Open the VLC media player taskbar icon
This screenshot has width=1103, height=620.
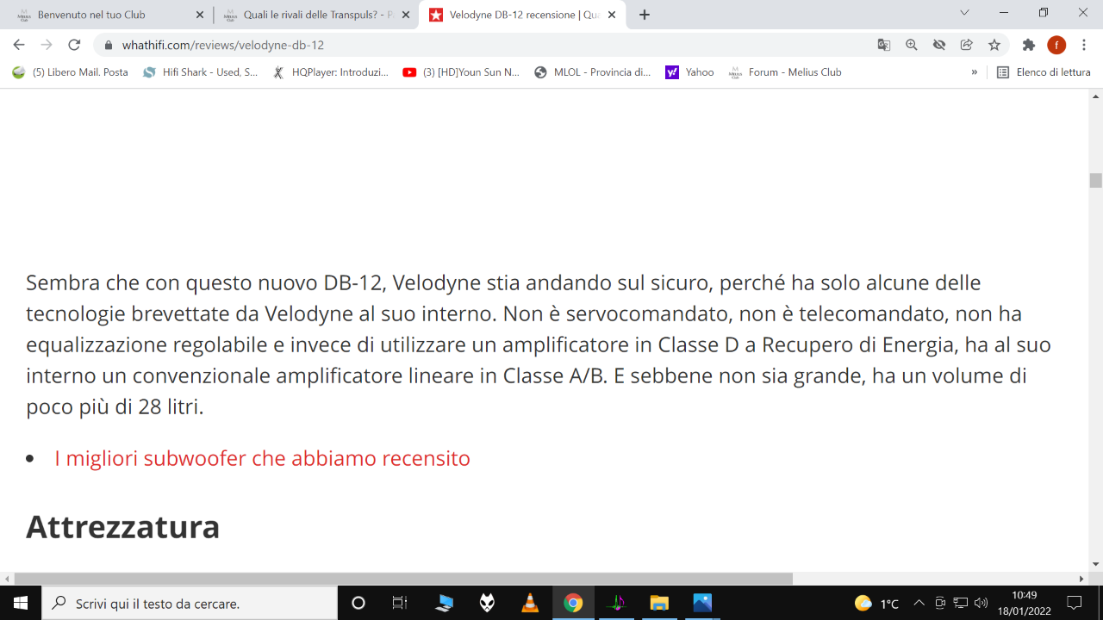530,603
